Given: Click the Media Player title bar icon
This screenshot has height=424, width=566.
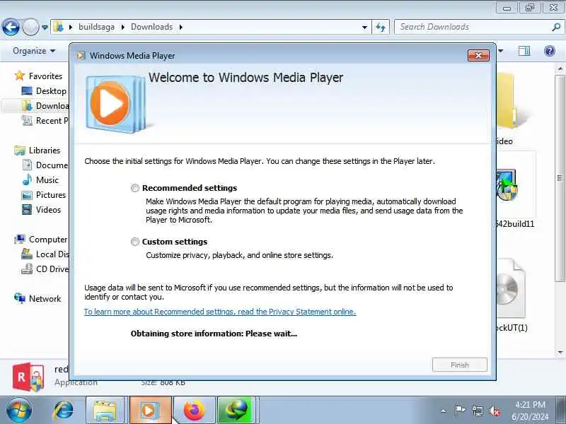Looking at the screenshot, I should (x=81, y=56).
